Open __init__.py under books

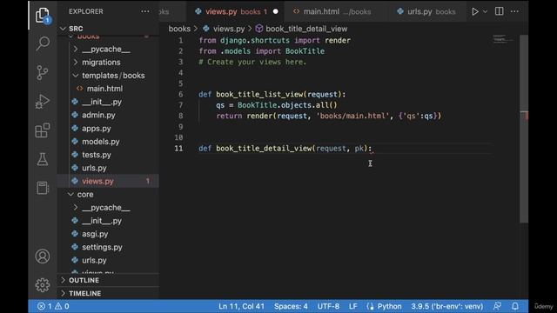pos(102,102)
